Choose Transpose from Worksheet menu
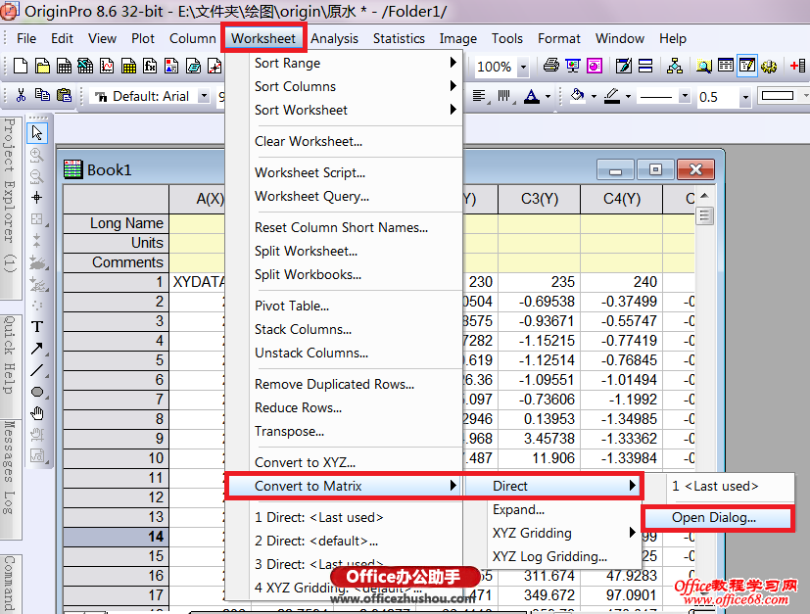 [x=289, y=431]
